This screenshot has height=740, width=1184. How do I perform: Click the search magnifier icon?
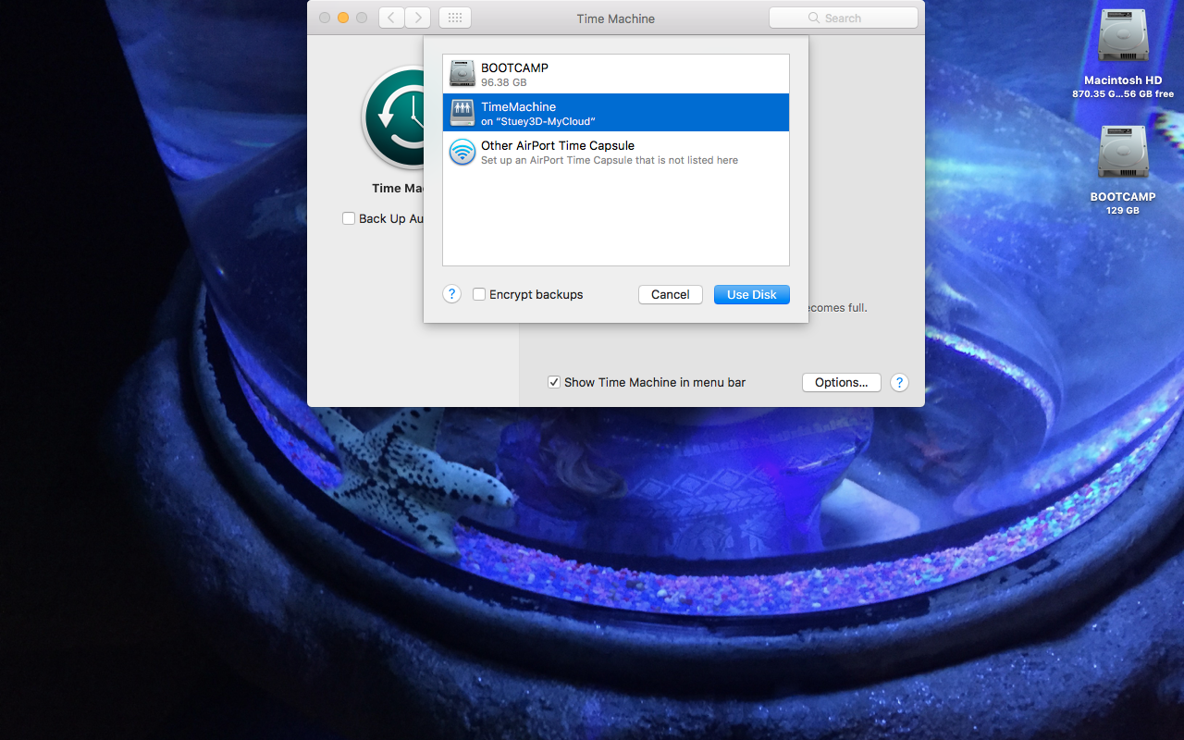point(814,18)
